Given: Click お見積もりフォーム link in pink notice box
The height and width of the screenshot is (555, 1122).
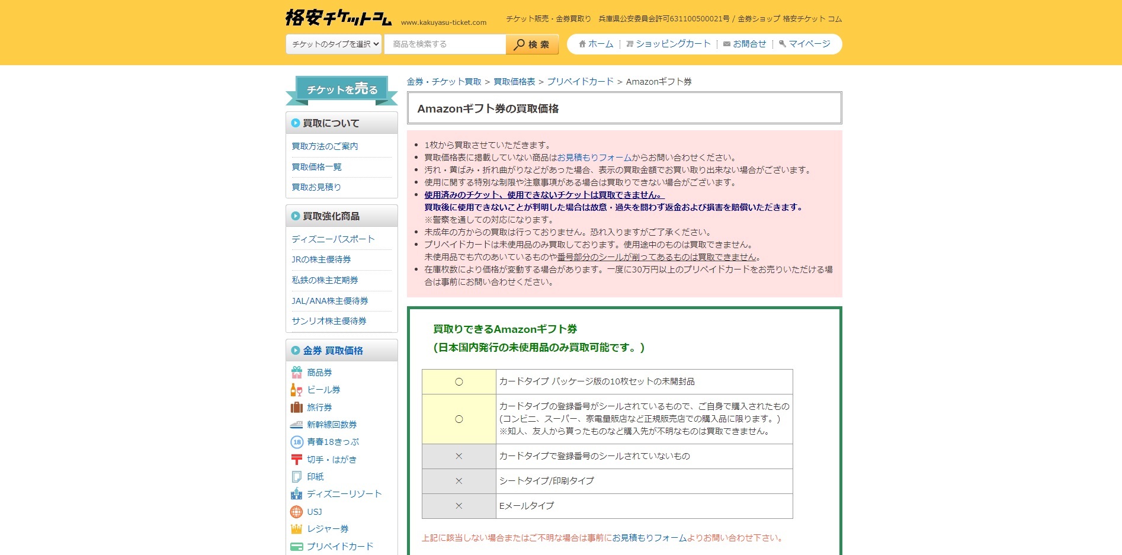Looking at the screenshot, I should [x=594, y=158].
